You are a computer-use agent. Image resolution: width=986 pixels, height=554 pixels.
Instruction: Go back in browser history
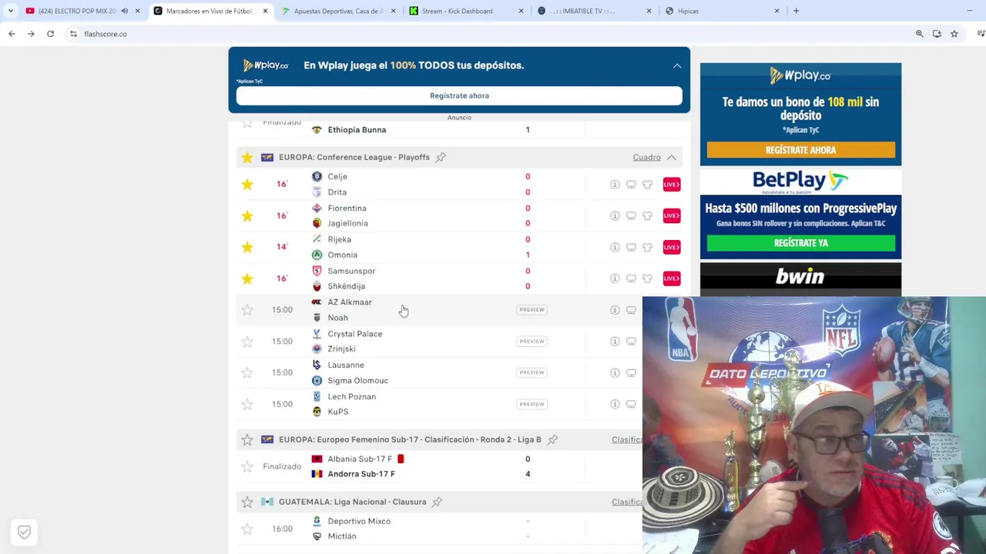click(x=12, y=34)
